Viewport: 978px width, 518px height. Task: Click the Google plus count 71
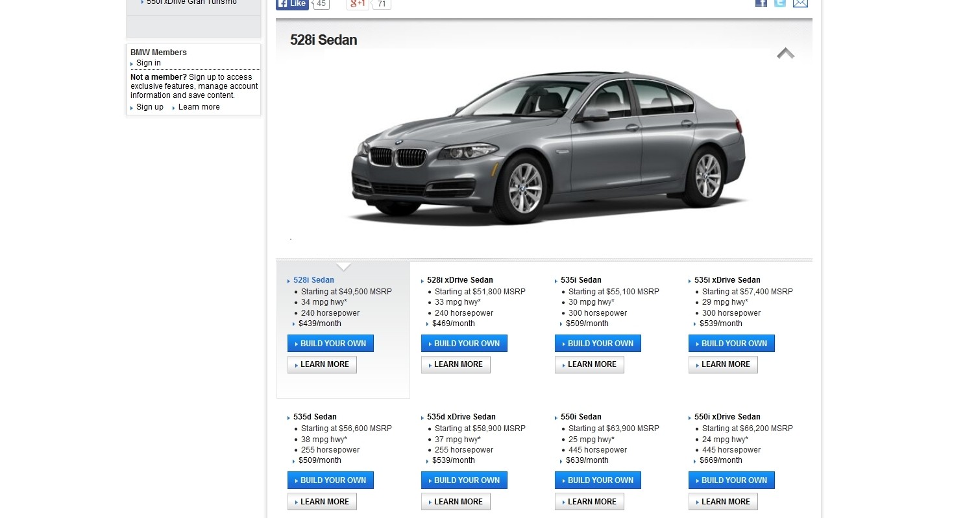click(382, 4)
